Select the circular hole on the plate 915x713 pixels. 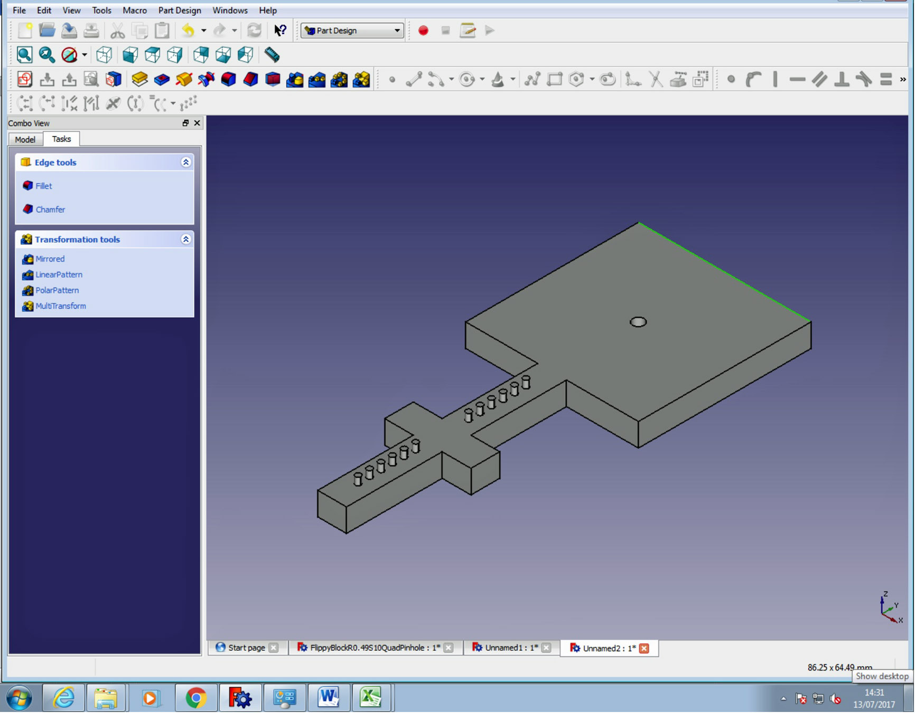tap(638, 322)
